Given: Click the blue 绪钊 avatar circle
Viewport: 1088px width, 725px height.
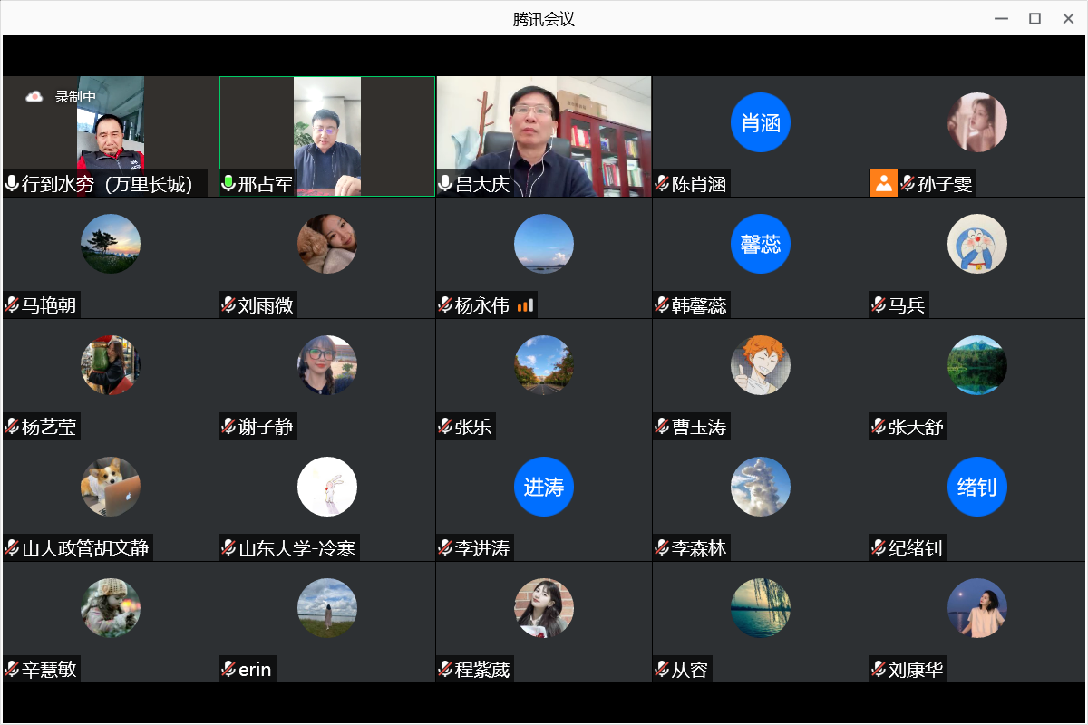Looking at the screenshot, I should [976, 487].
